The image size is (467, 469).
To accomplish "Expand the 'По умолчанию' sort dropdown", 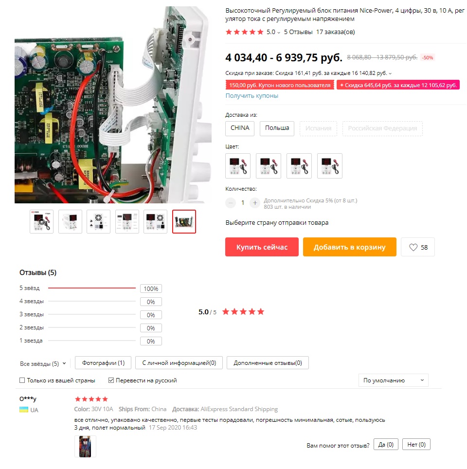I will tap(394, 380).
